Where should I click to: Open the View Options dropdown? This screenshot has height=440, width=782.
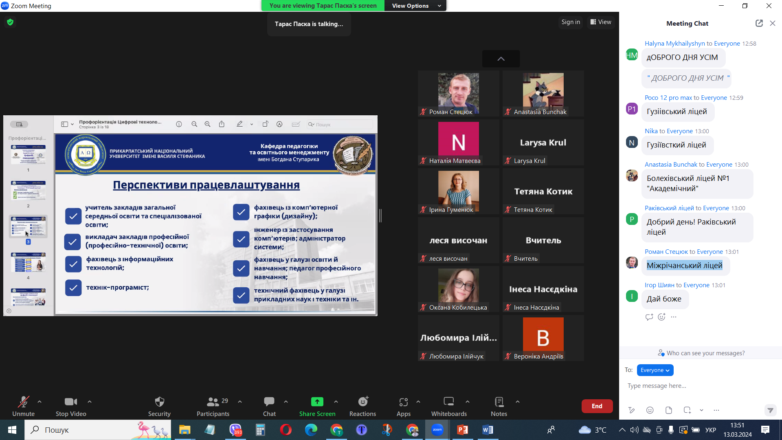415,6
